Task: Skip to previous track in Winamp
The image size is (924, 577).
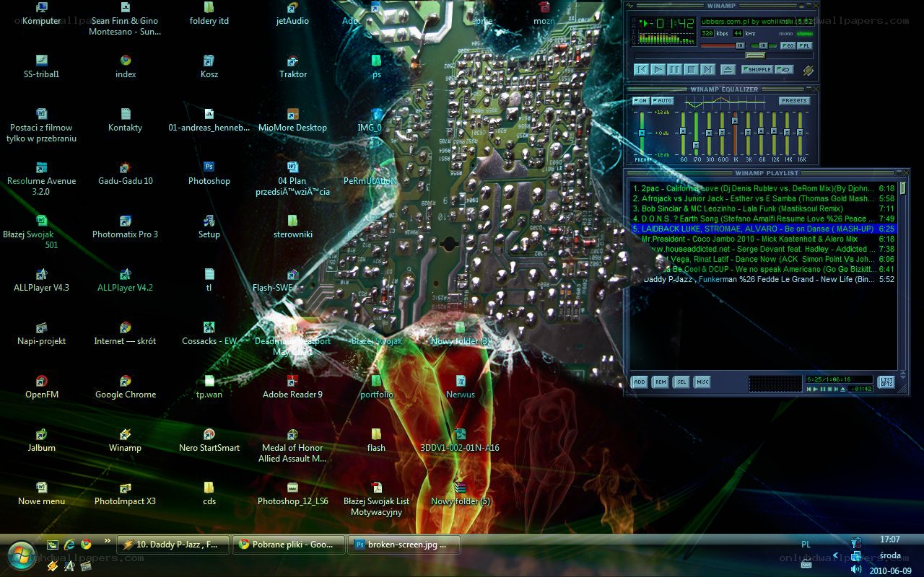Action: coord(641,70)
